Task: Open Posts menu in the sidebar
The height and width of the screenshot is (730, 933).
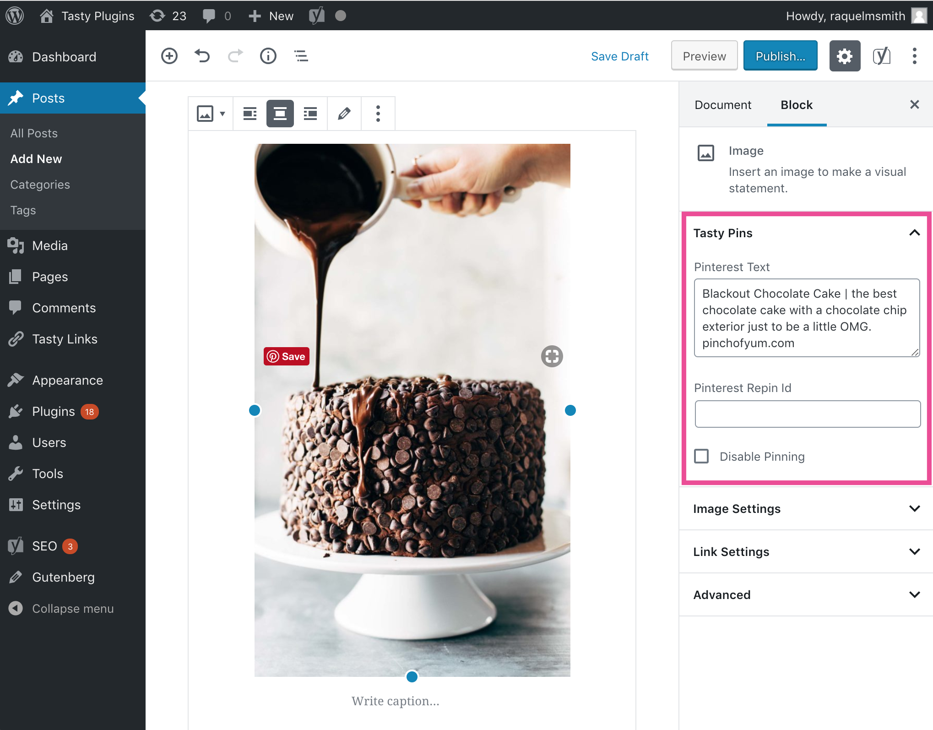Action: (73, 98)
